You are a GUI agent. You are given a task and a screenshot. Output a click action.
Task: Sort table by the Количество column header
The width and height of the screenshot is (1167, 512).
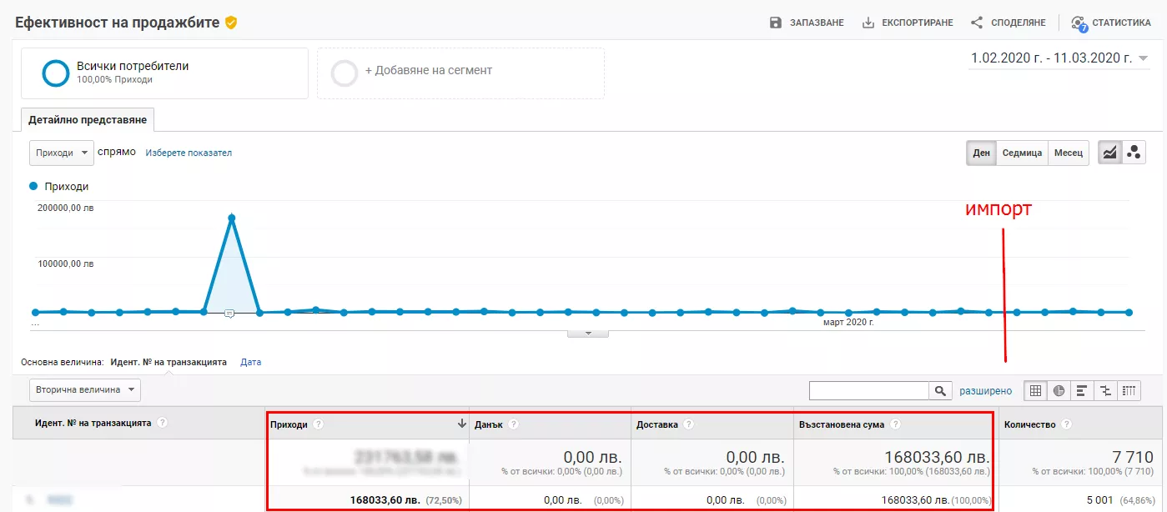point(1029,424)
